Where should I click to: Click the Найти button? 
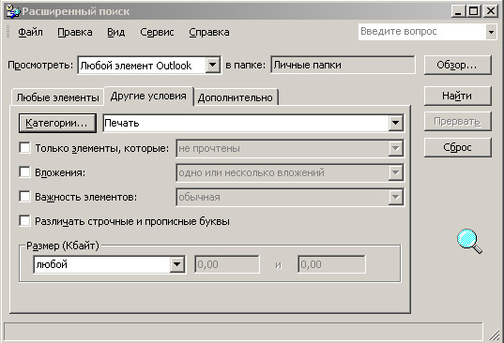coord(457,96)
